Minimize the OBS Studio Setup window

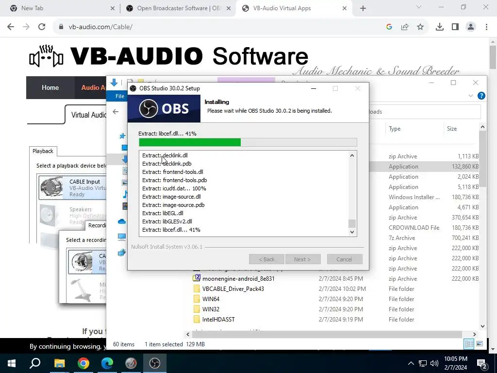[x=314, y=88]
